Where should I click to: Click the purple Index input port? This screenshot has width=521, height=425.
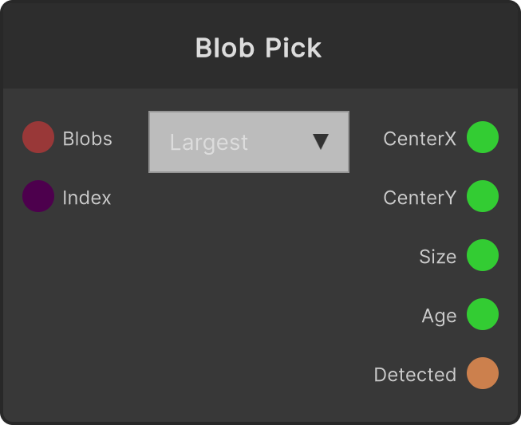click(x=38, y=196)
